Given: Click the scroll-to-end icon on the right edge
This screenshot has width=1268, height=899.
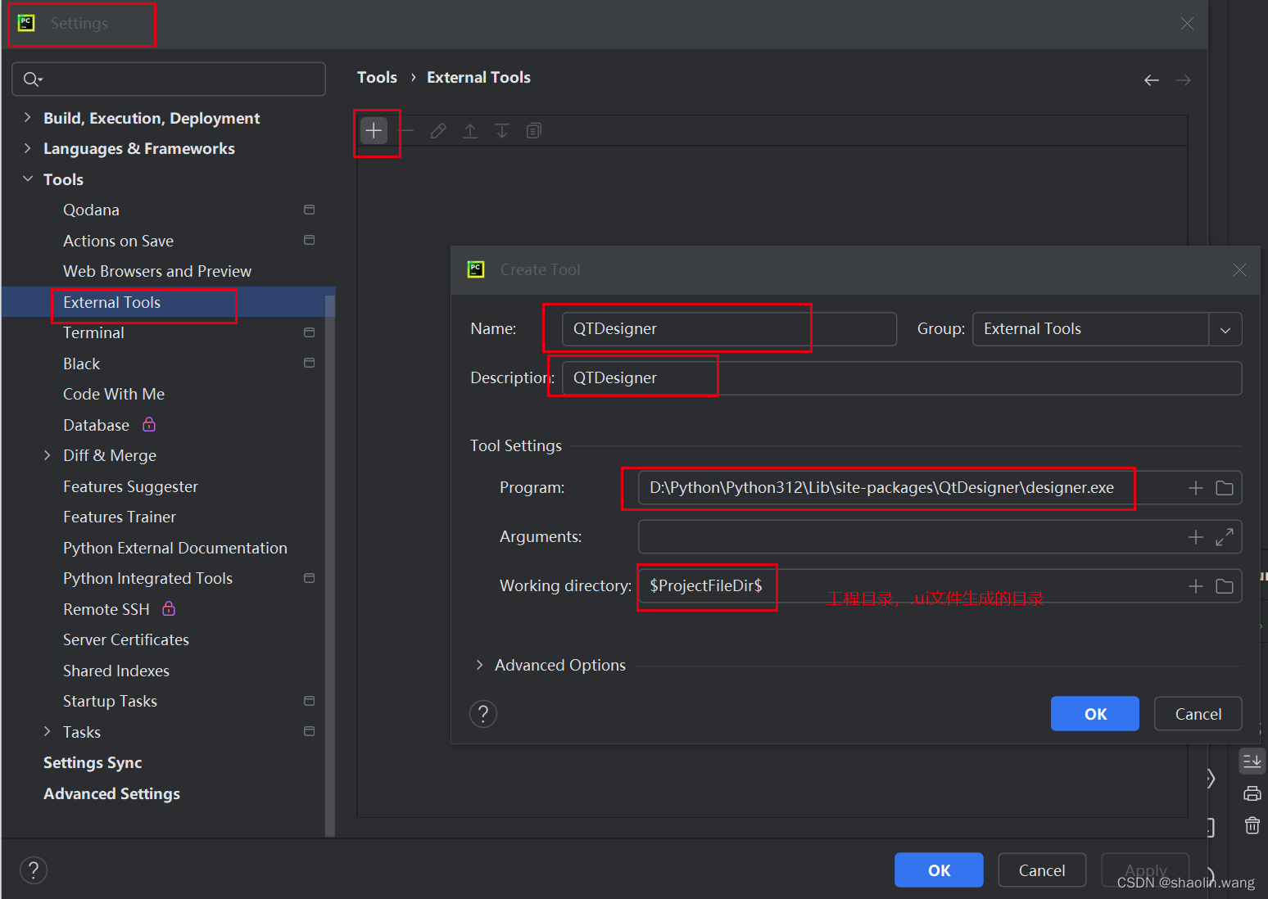Looking at the screenshot, I should click(1252, 761).
